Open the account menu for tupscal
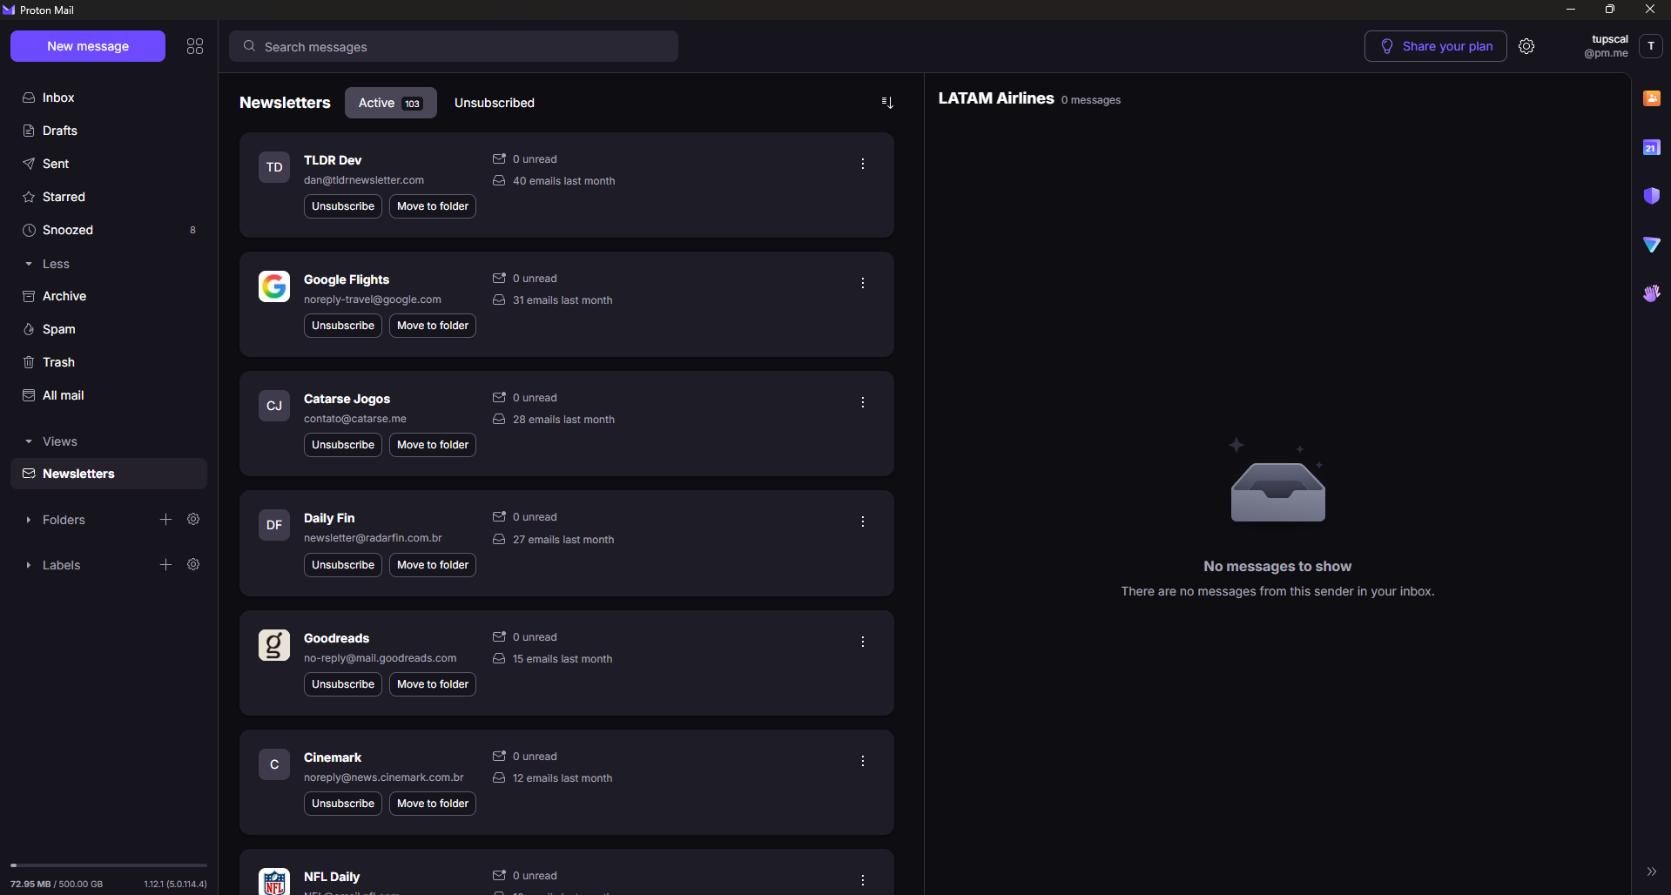Image resolution: width=1671 pixels, height=895 pixels. point(1651,46)
